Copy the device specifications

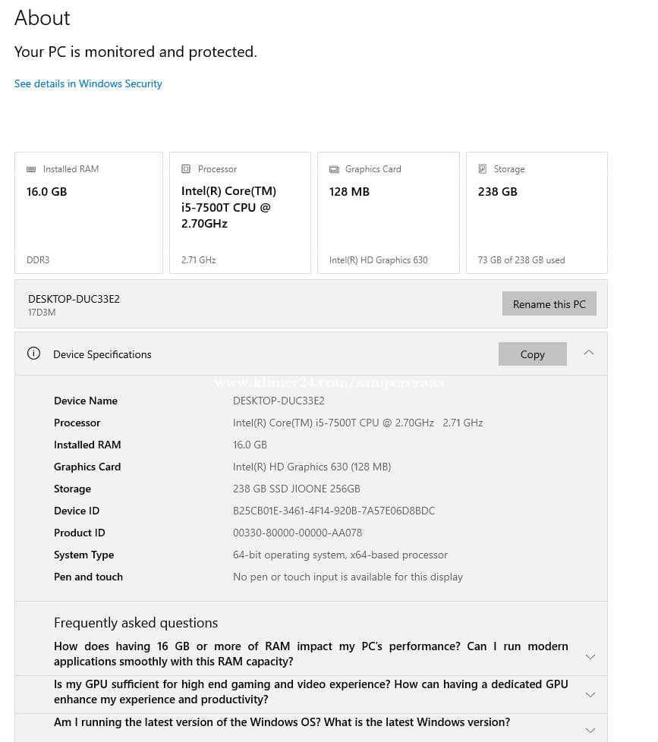click(x=532, y=354)
